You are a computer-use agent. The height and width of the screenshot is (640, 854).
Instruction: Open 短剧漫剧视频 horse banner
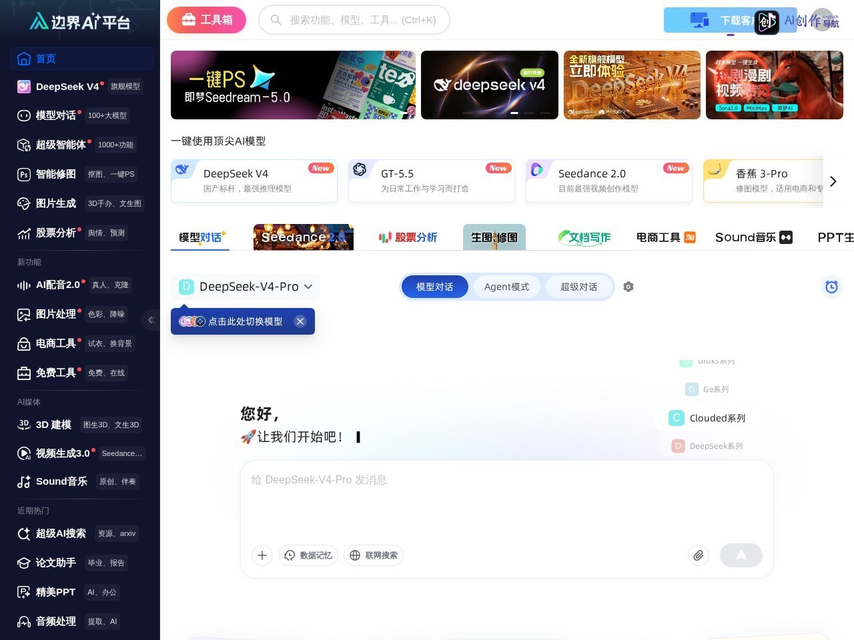(775, 85)
